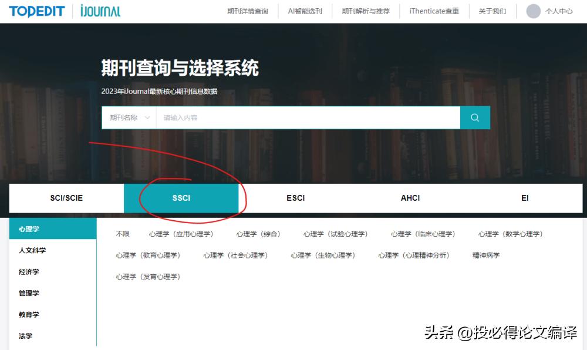Select 经济学 in the left sidebar
This screenshot has height=350, width=587.
tap(29, 272)
